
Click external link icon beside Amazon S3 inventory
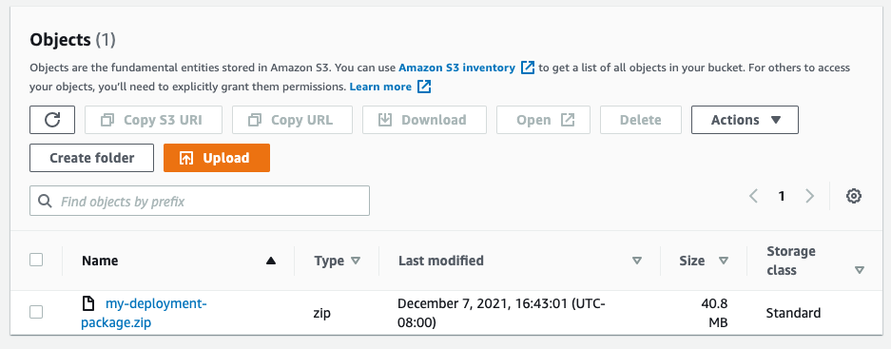(x=528, y=68)
